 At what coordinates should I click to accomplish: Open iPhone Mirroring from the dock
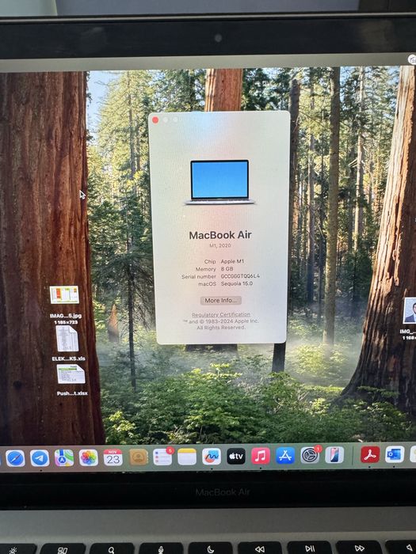coord(334,455)
